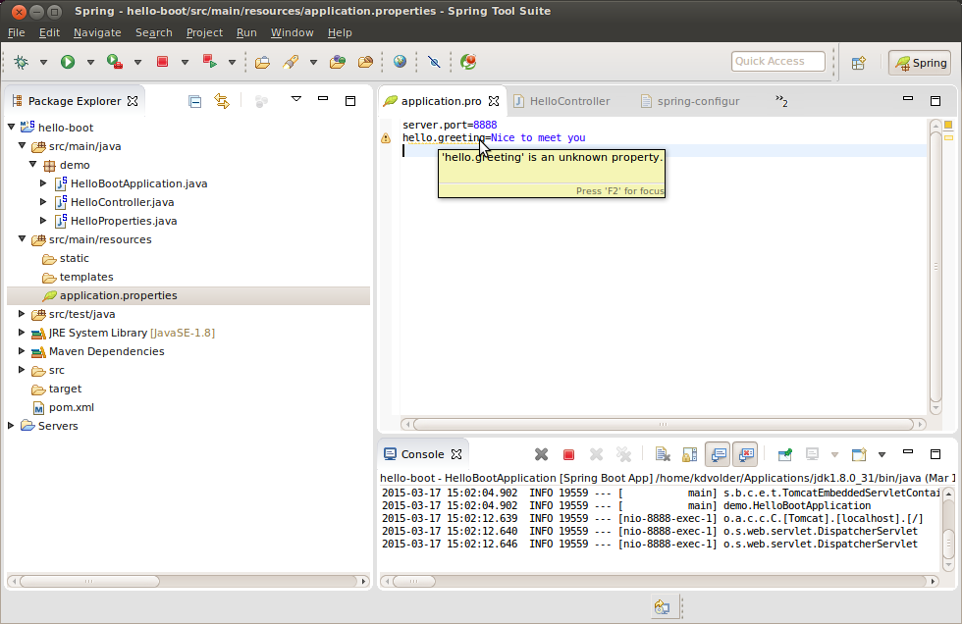The width and height of the screenshot is (962, 624).
Task: Click the green Run button
Action: click(68, 62)
